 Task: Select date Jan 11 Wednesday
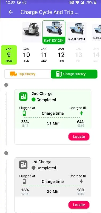tap(43, 55)
